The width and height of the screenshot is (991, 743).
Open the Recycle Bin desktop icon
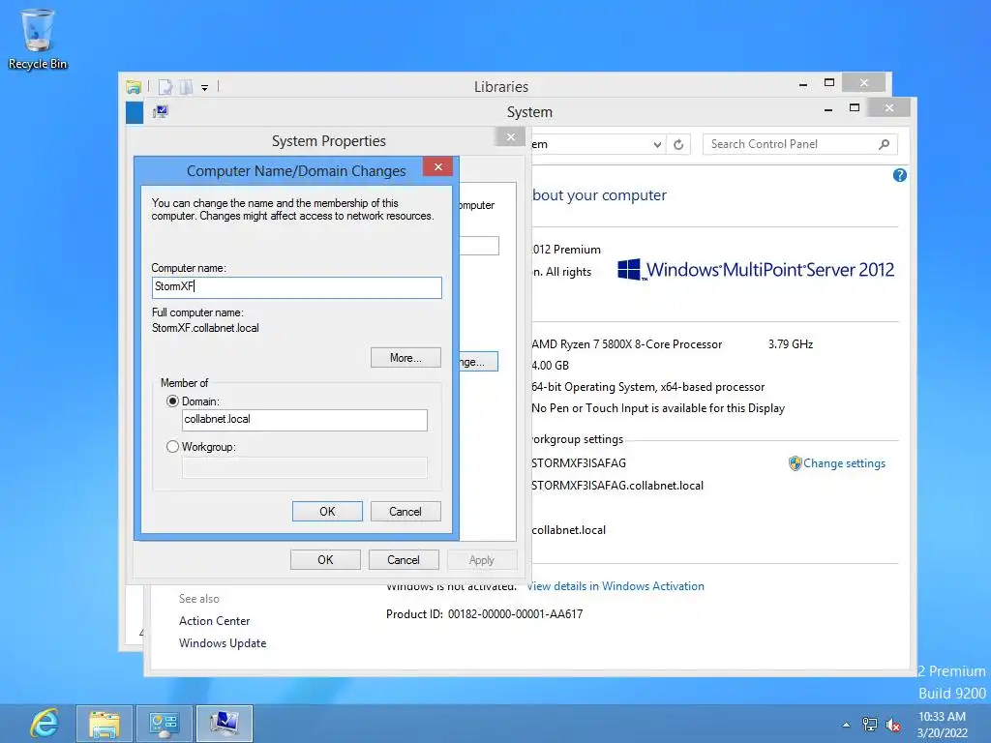coord(38,39)
